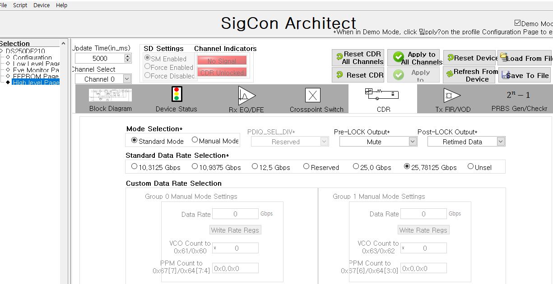Viewport: 553px width, 284px height.
Task: Choose Reserved data rate option
Action: pyautogui.click(x=307, y=166)
